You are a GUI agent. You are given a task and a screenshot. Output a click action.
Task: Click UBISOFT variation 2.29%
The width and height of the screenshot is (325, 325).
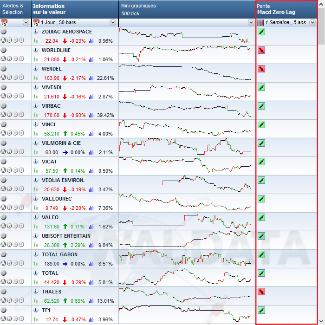click(78, 245)
